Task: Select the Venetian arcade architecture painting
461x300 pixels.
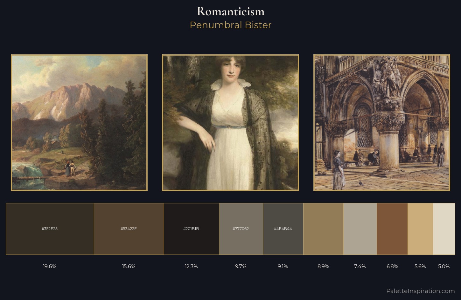Action: coord(382,123)
